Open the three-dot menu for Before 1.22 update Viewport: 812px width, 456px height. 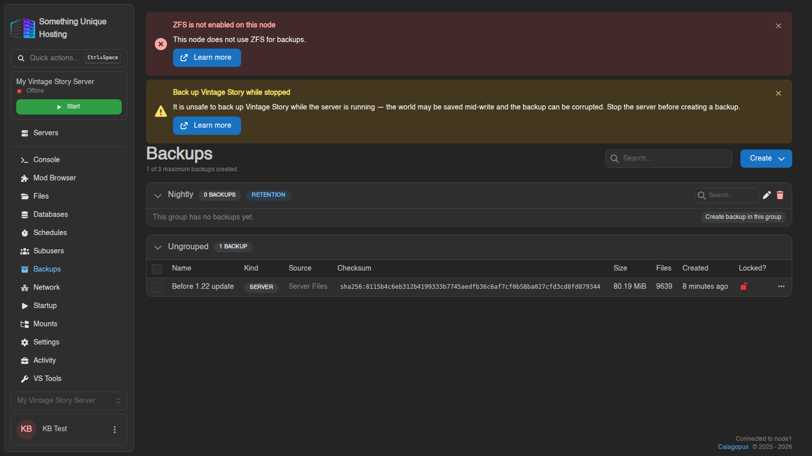pyautogui.click(x=781, y=286)
